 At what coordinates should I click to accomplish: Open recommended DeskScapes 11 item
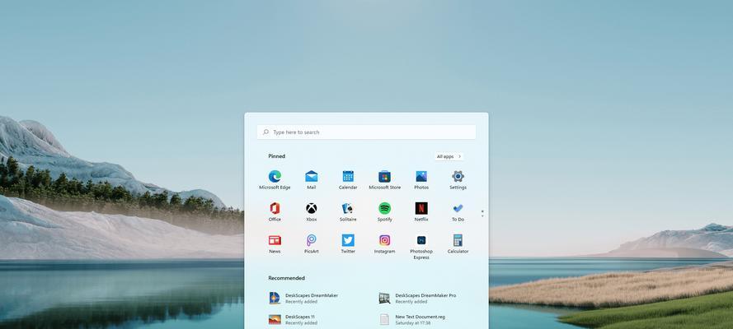pyautogui.click(x=292, y=320)
